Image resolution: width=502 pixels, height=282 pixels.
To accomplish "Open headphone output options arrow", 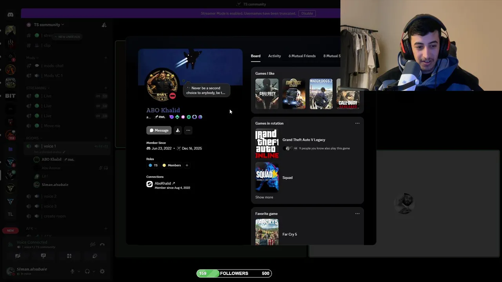I will pyautogui.click(x=93, y=271).
